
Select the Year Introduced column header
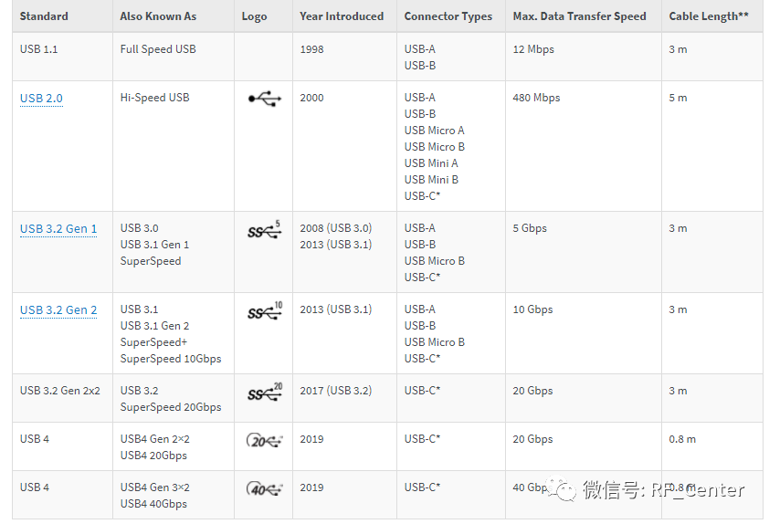342,16
